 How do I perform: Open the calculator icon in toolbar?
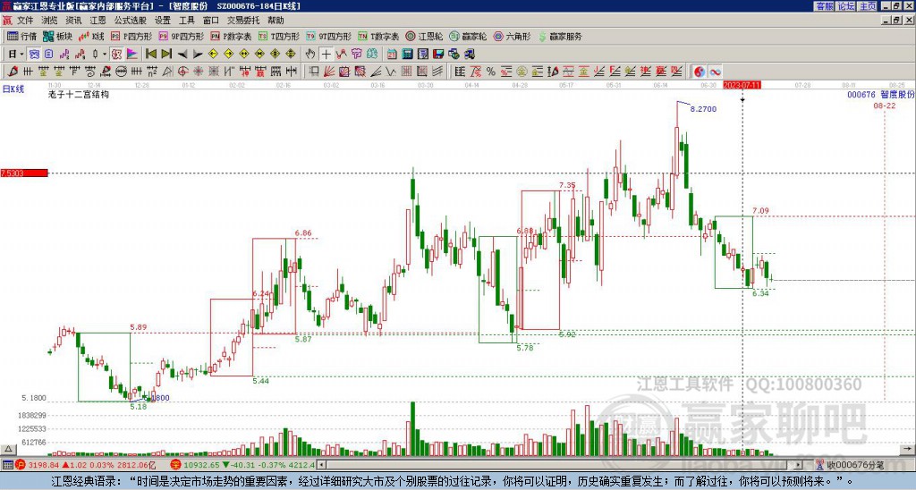[x=407, y=55]
